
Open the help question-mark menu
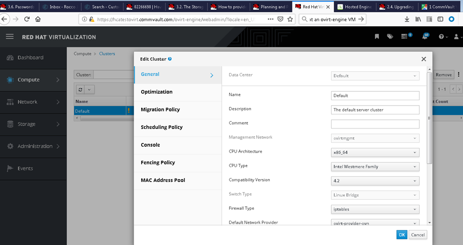pos(441,37)
